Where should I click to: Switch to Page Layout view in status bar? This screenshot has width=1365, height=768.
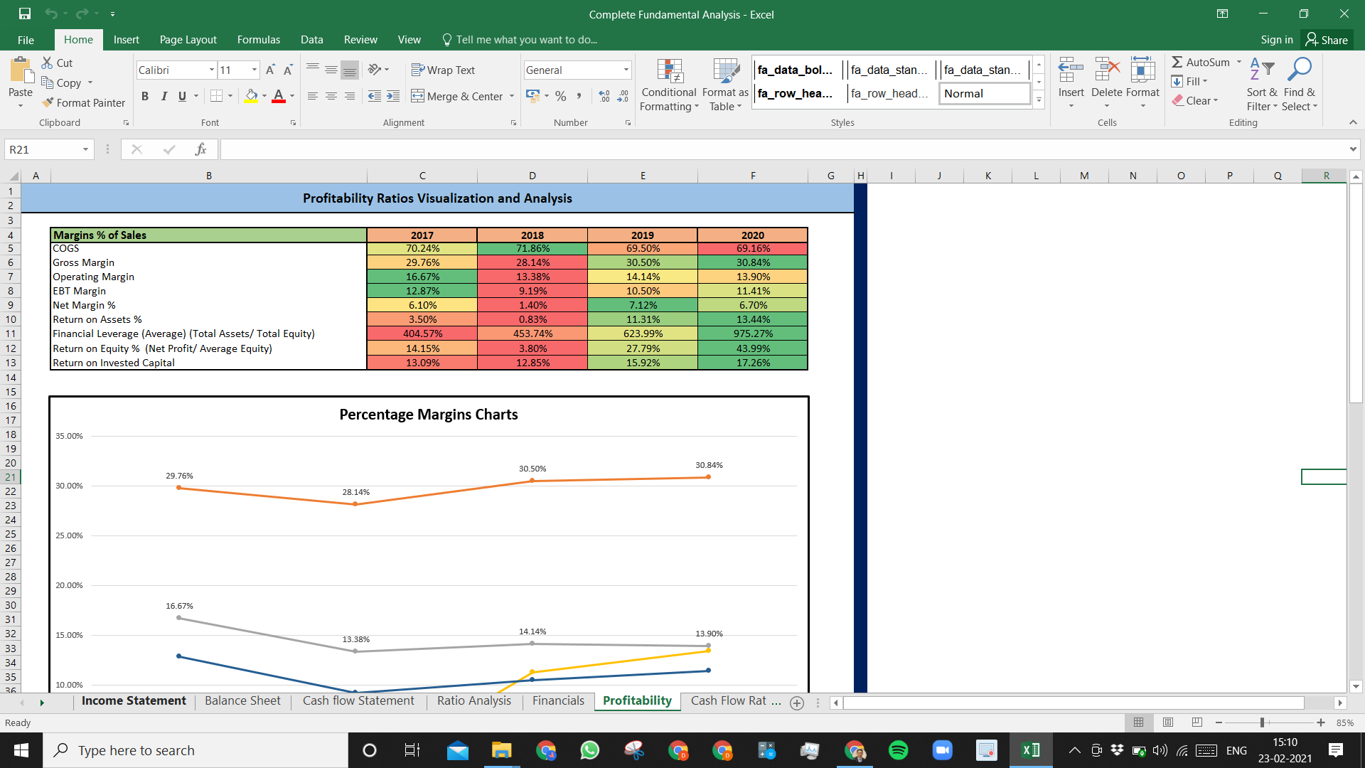[x=1168, y=722]
